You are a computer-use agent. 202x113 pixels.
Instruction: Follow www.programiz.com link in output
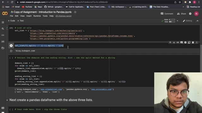[x=101, y=89]
